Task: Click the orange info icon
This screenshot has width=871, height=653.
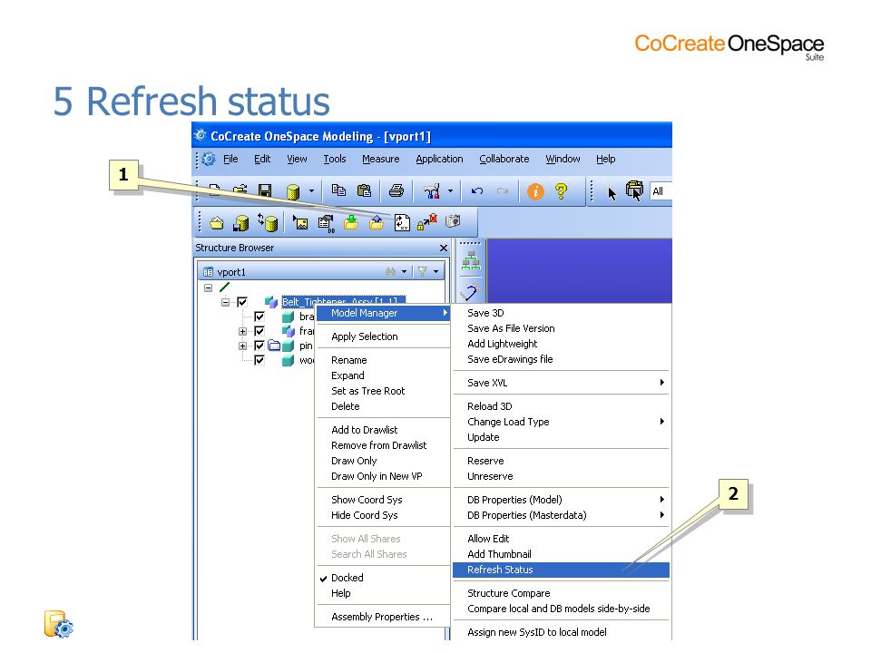Action: tap(535, 191)
